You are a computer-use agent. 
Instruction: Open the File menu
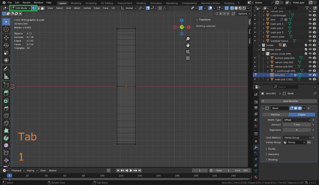[10, 2]
